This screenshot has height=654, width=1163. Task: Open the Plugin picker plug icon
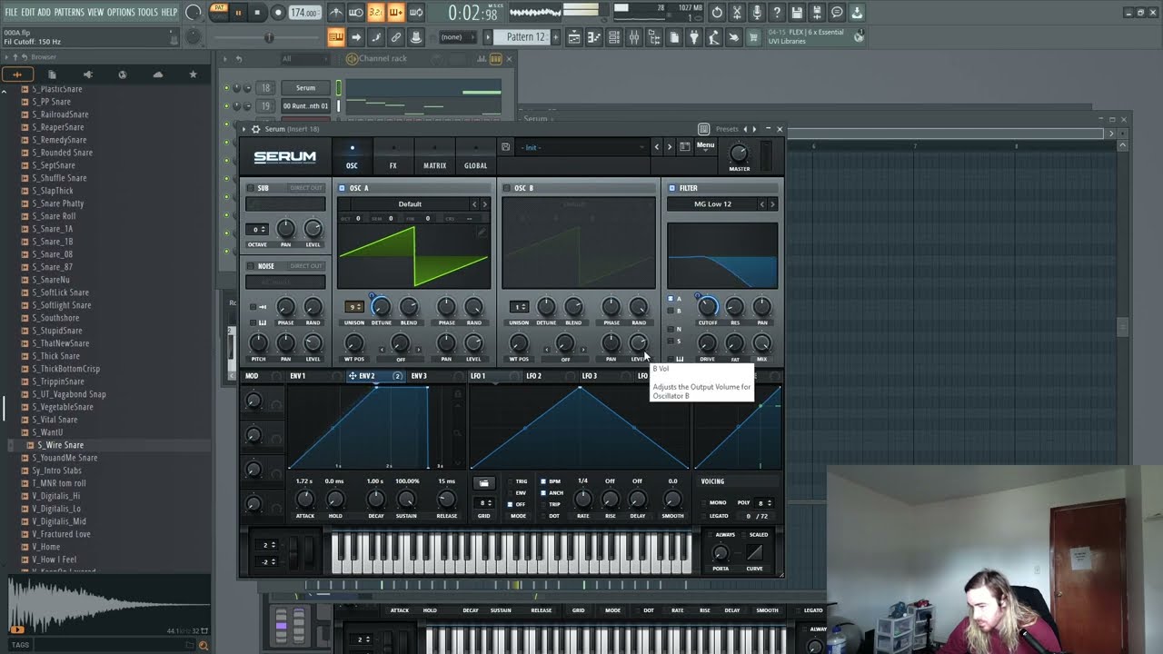694,37
